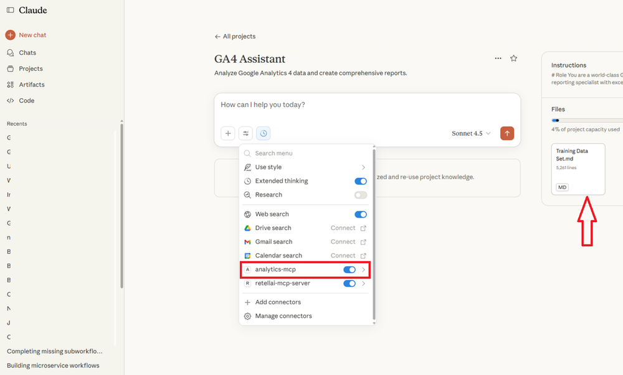The image size is (623, 375).
Task: Enable the Research toggle
Action: [360, 195]
